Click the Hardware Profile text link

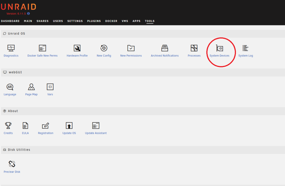pyautogui.click(x=77, y=56)
